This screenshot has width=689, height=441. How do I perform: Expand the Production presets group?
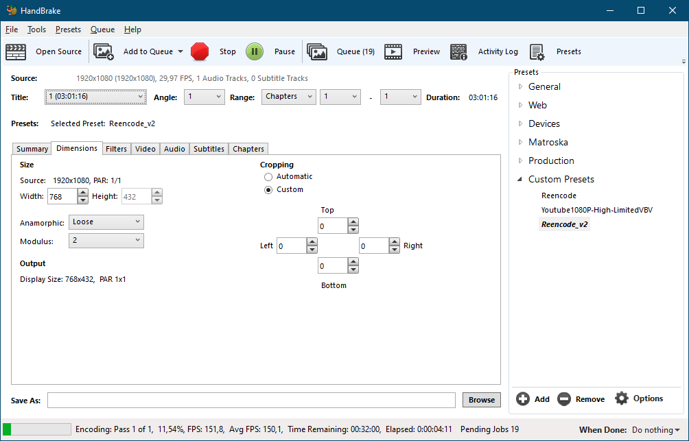520,160
